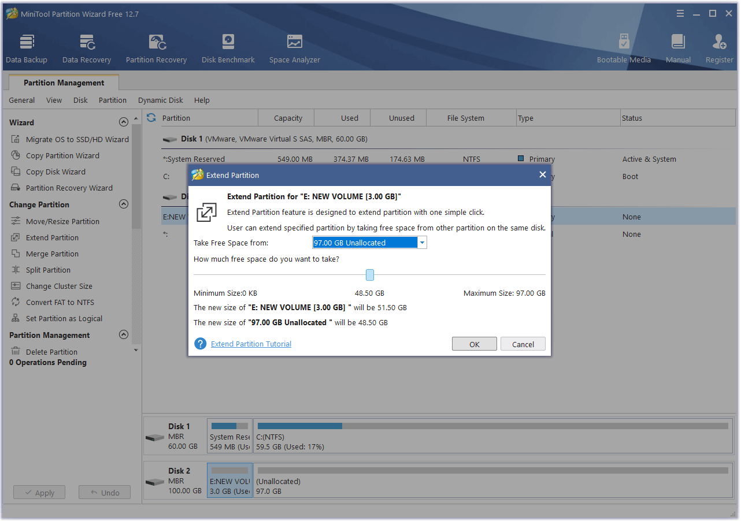Screen dimensions: 741x521
Task: Open Data Backup tool
Action: click(27, 49)
